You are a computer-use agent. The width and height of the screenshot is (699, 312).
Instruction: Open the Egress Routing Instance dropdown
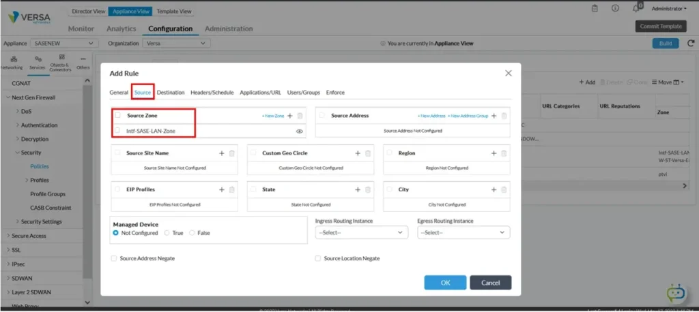coord(463,232)
